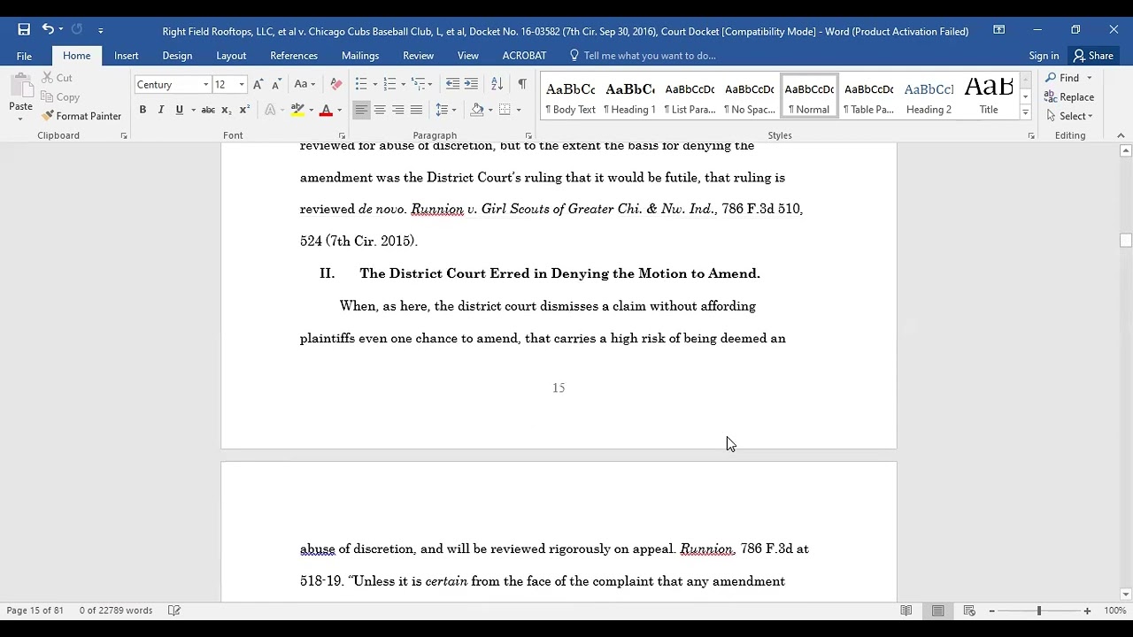Image resolution: width=1133 pixels, height=637 pixels.
Task: Shrink the font size
Action: tap(276, 84)
